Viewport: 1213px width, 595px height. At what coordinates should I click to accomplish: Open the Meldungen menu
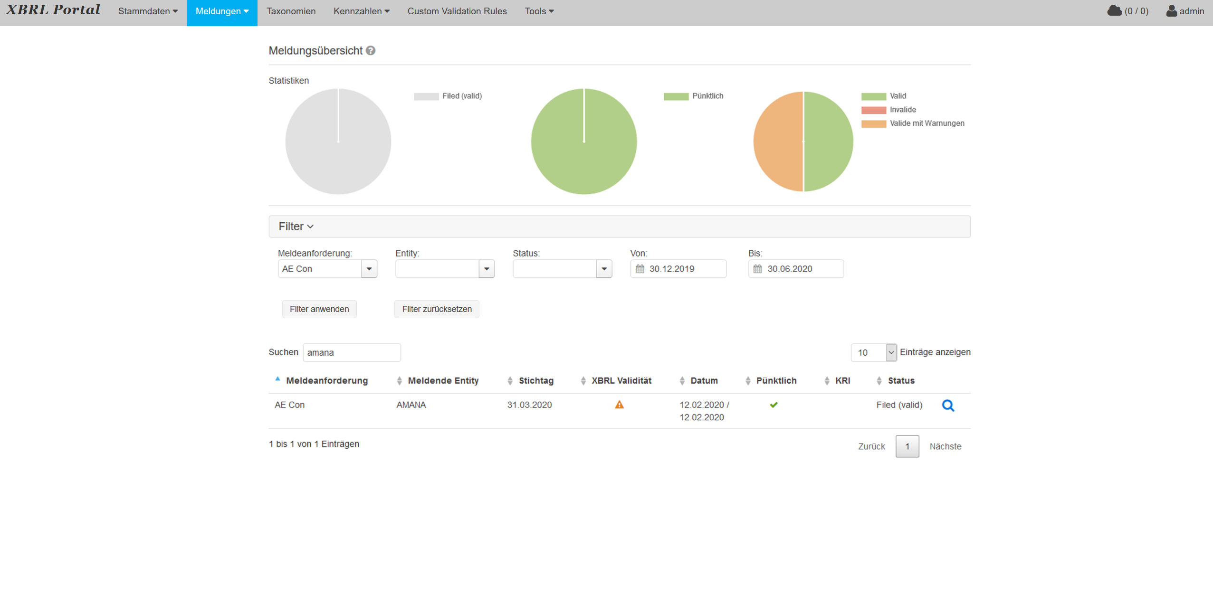pos(221,10)
